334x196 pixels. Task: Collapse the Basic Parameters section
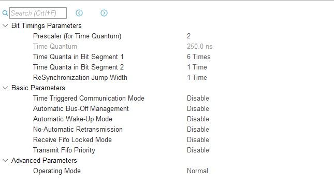point(5,88)
